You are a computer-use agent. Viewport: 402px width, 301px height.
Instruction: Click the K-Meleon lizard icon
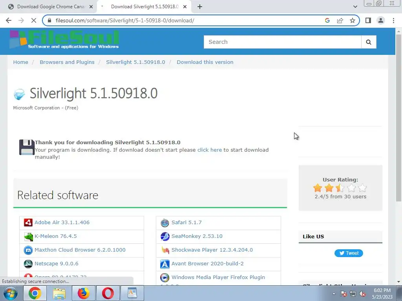(28, 236)
